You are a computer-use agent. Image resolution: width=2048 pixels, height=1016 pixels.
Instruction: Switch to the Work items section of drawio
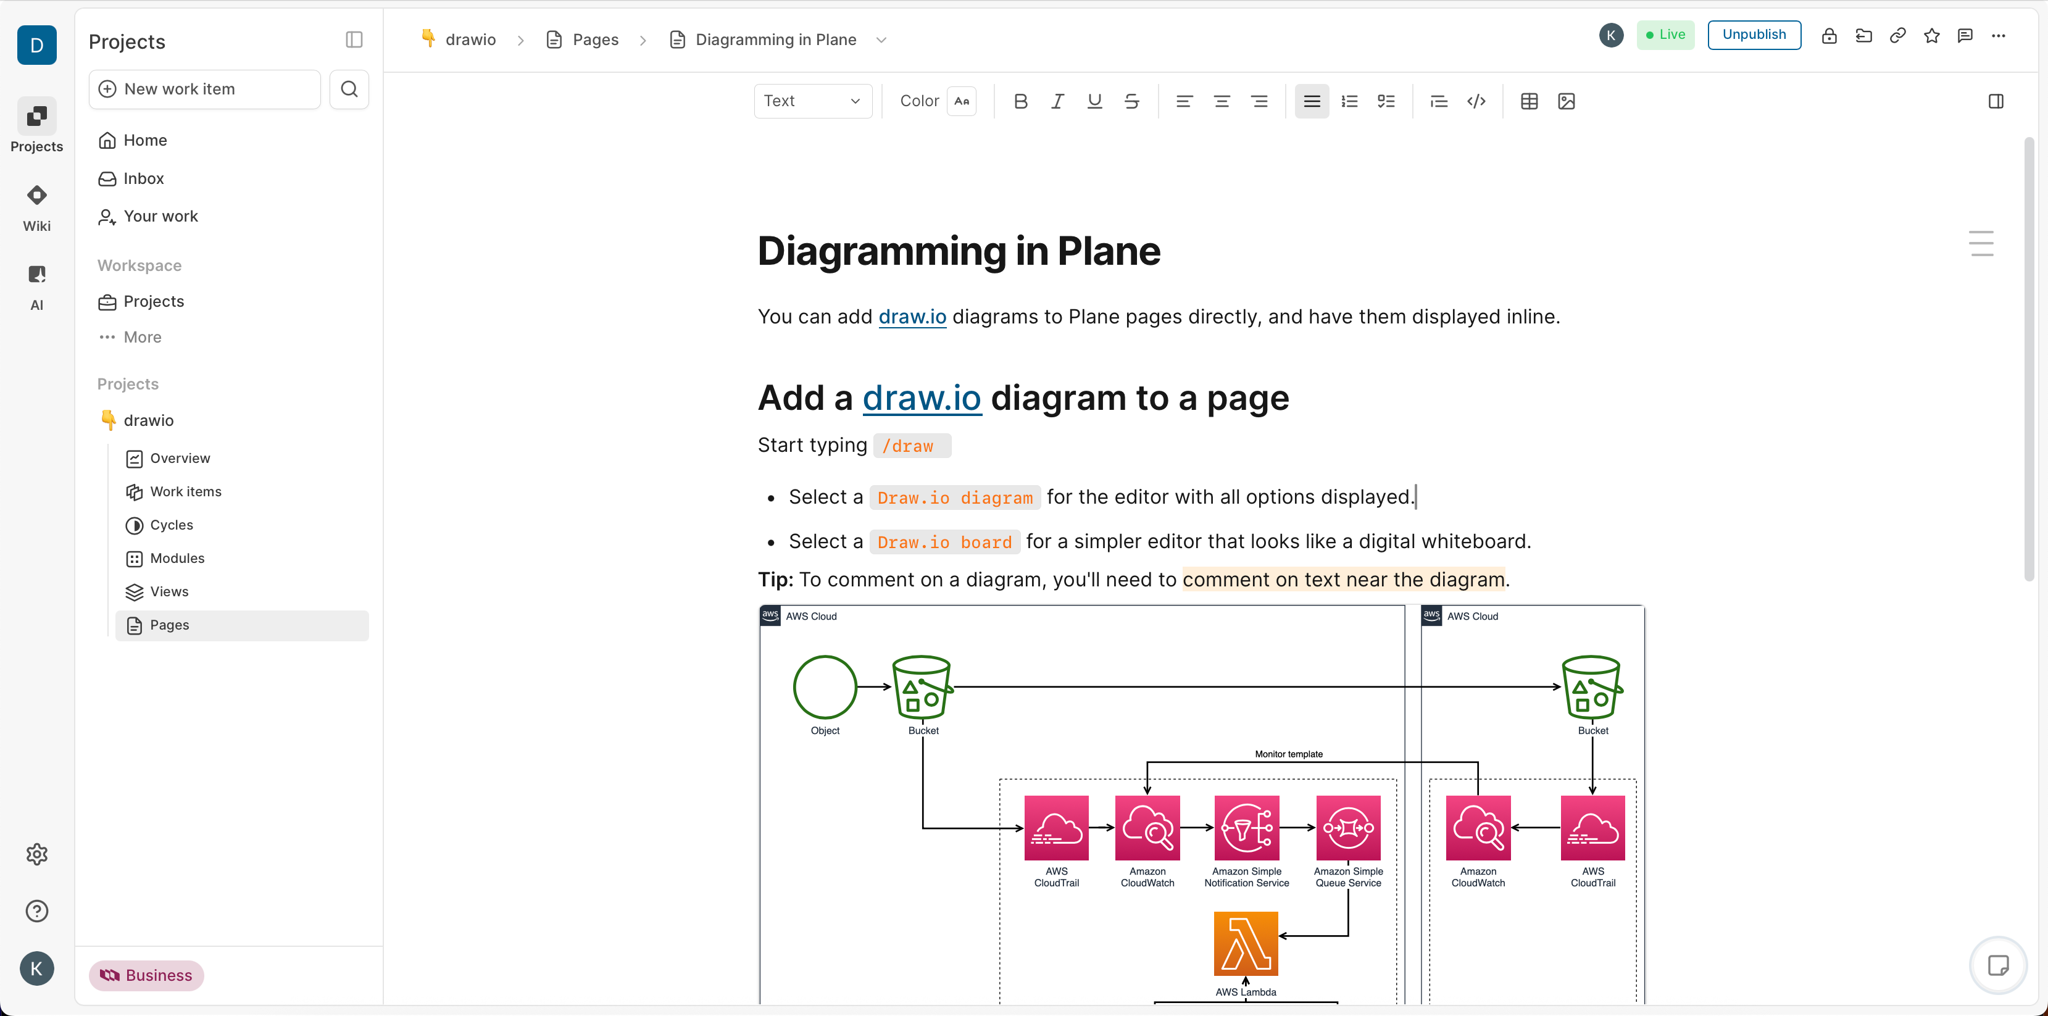186,491
